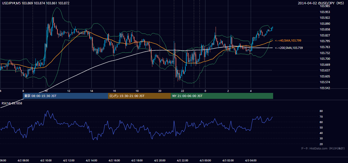Click the 4/2 10:00 time axis label
The image size is (348, 163).
point(46,161)
